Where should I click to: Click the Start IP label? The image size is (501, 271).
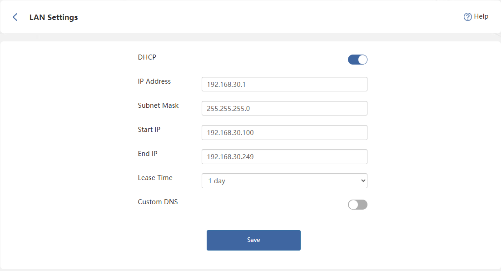(x=149, y=130)
